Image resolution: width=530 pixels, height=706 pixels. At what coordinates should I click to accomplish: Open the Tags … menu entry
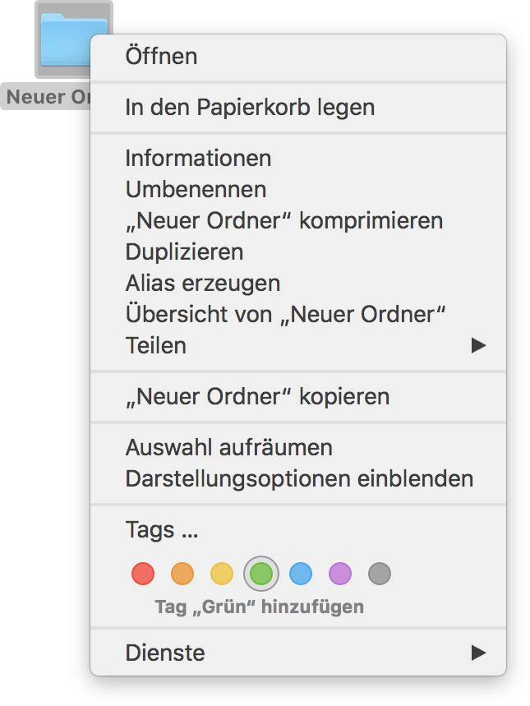point(162,529)
